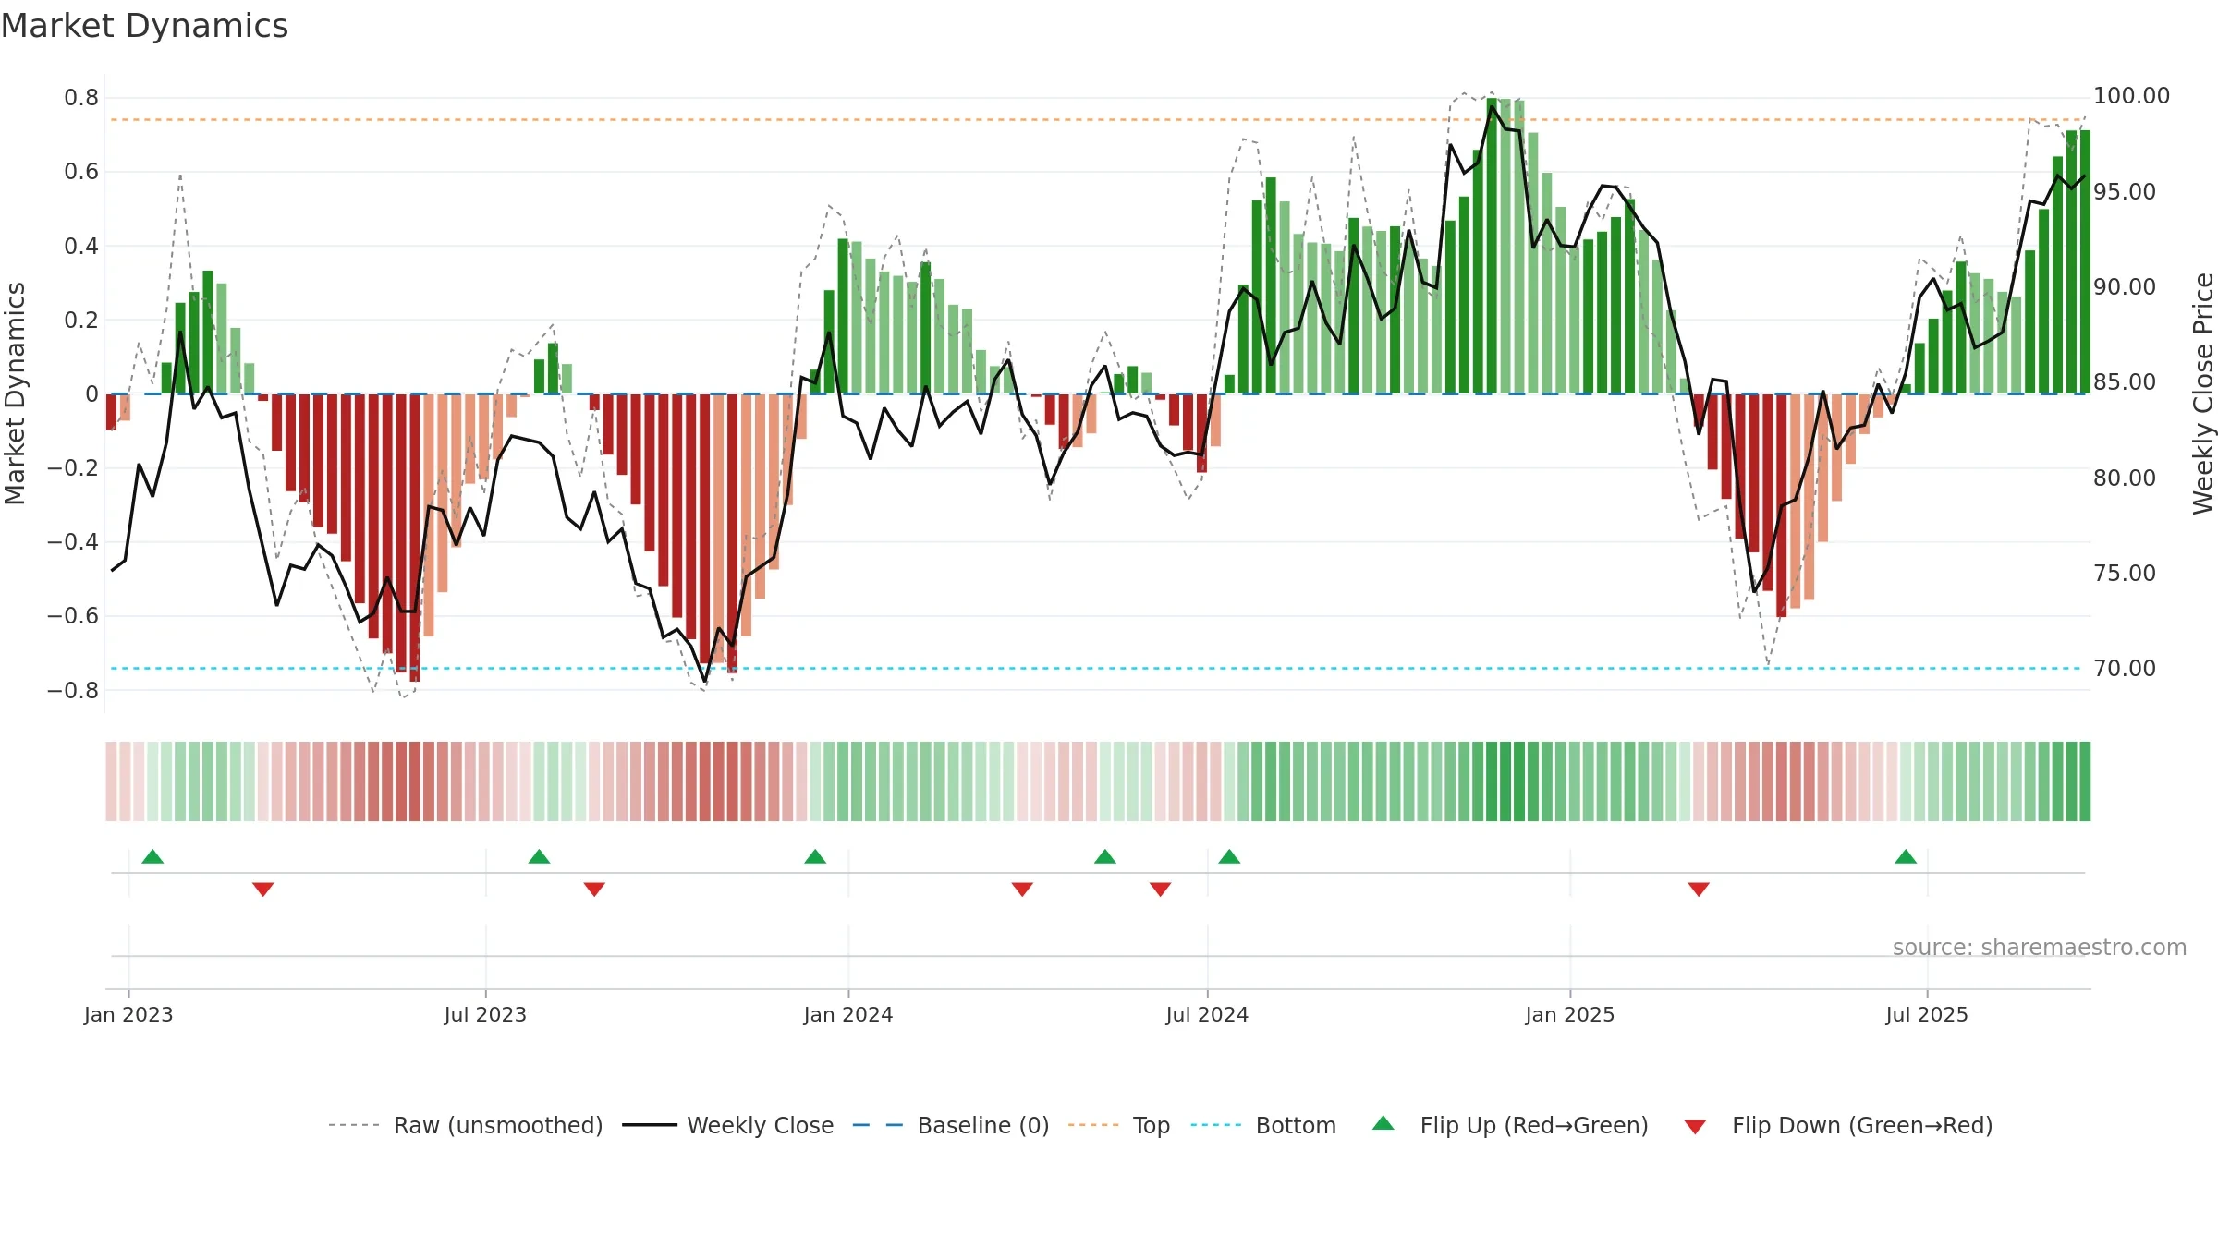Click the 0.2 left axis tick label
This screenshot has width=2218, height=1247.
click(81, 320)
